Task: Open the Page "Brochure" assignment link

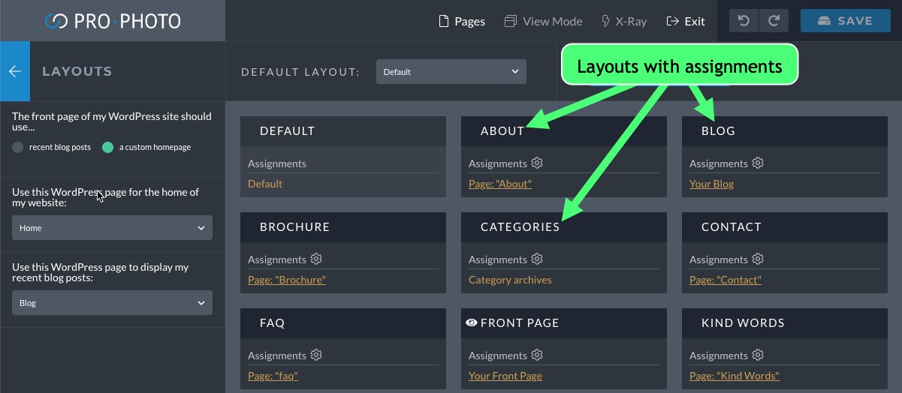Action: click(287, 280)
